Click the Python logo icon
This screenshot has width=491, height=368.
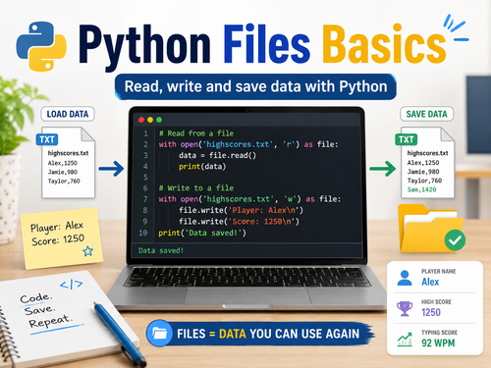pyautogui.click(x=41, y=46)
